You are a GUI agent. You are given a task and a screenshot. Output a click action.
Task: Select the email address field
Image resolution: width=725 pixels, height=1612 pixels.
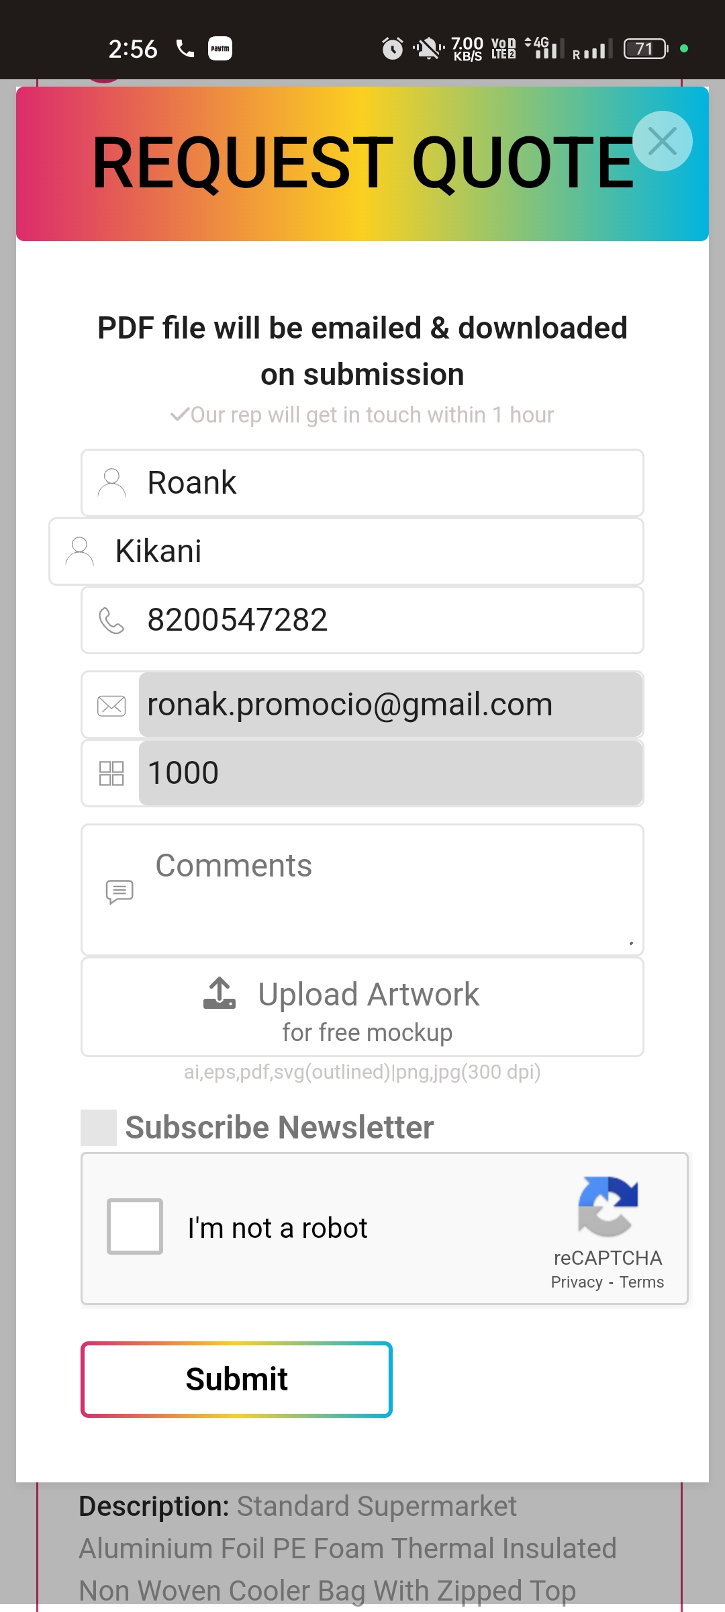tap(389, 705)
